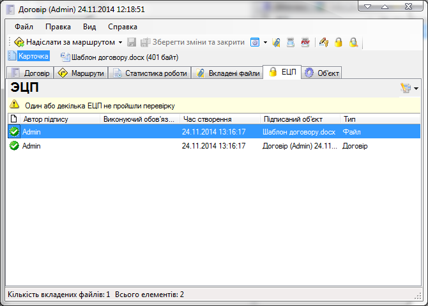Click the padlock with magnifier verify icon
Image resolution: width=428 pixels, height=306 pixels.
353,42
